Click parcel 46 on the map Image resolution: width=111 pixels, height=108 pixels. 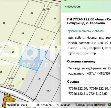tap(23, 33)
